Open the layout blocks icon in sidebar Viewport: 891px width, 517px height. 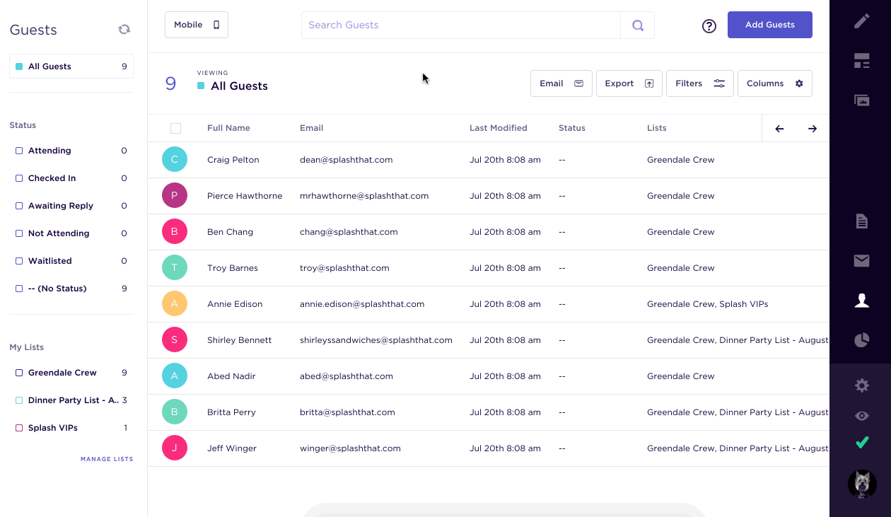tap(861, 61)
